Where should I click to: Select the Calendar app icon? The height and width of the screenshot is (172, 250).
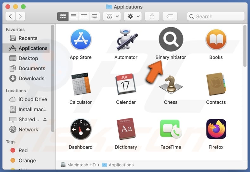(x=126, y=84)
